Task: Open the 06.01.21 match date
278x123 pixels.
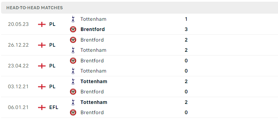Action: point(18,107)
